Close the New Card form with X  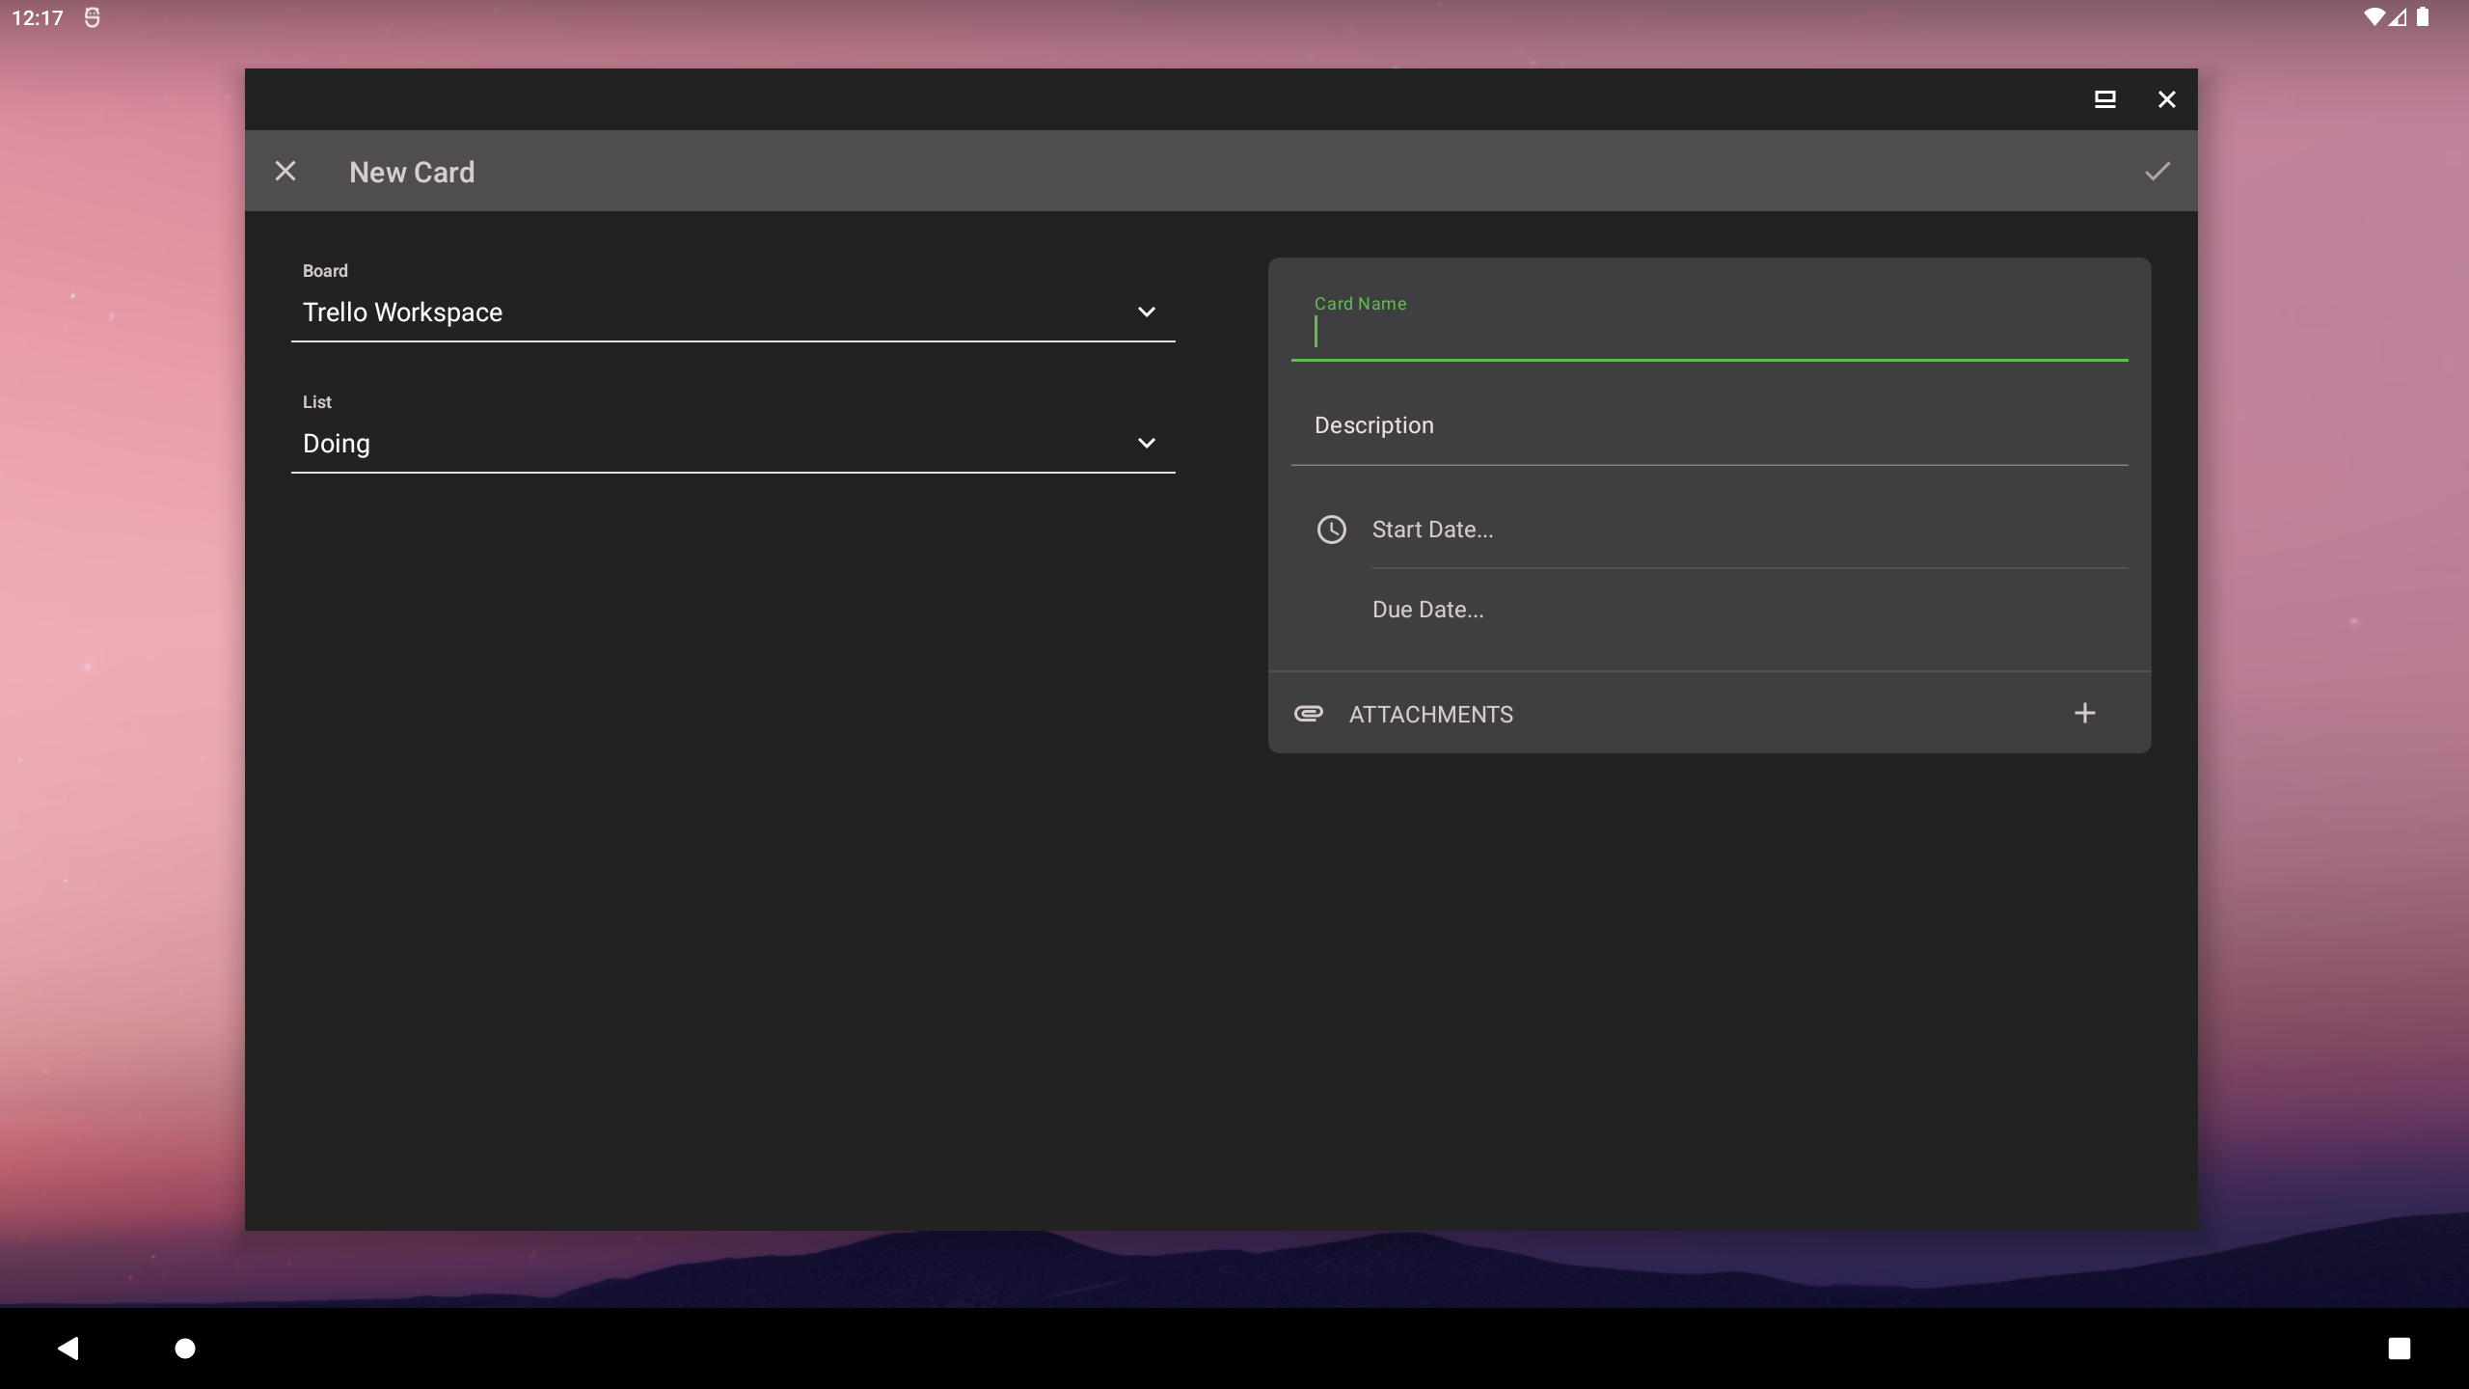point(285,172)
